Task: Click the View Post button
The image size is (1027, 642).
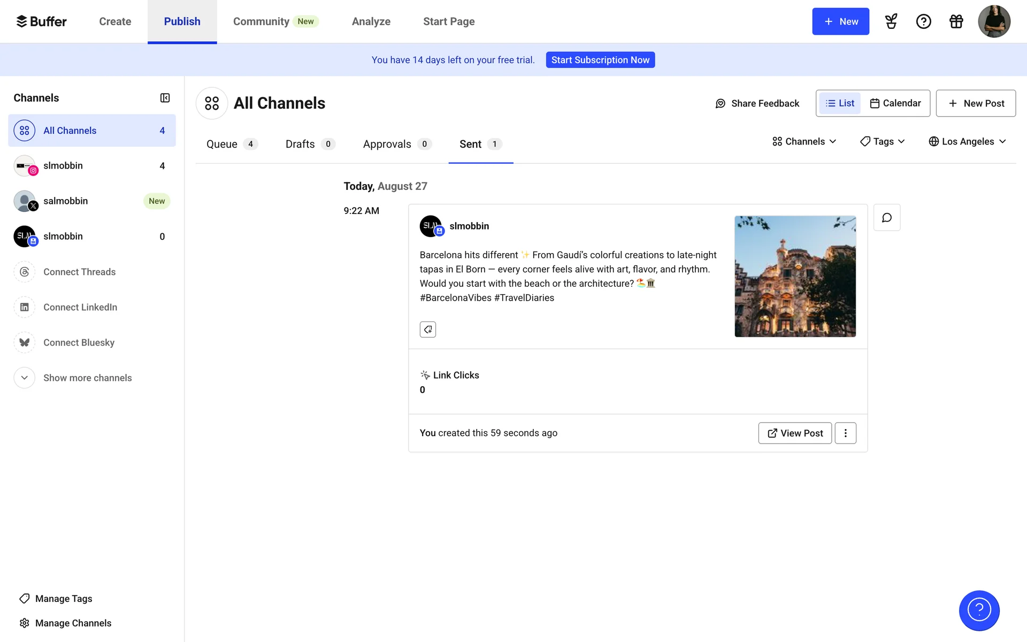Action: pos(794,433)
